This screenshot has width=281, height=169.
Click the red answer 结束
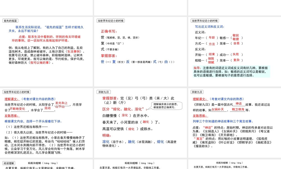(x=212, y=54)
